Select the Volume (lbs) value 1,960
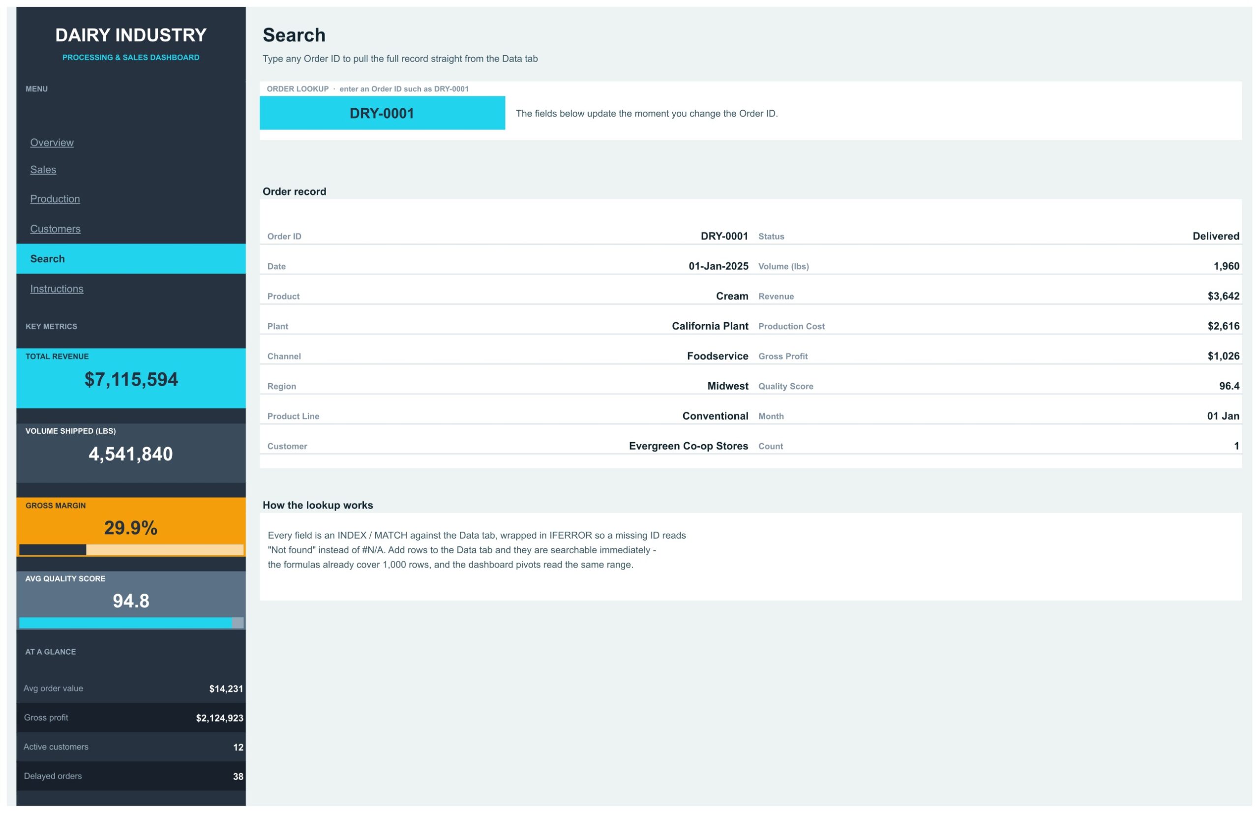Image resolution: width=1259 pixels, height=813 pixels. pos(1226,266)
